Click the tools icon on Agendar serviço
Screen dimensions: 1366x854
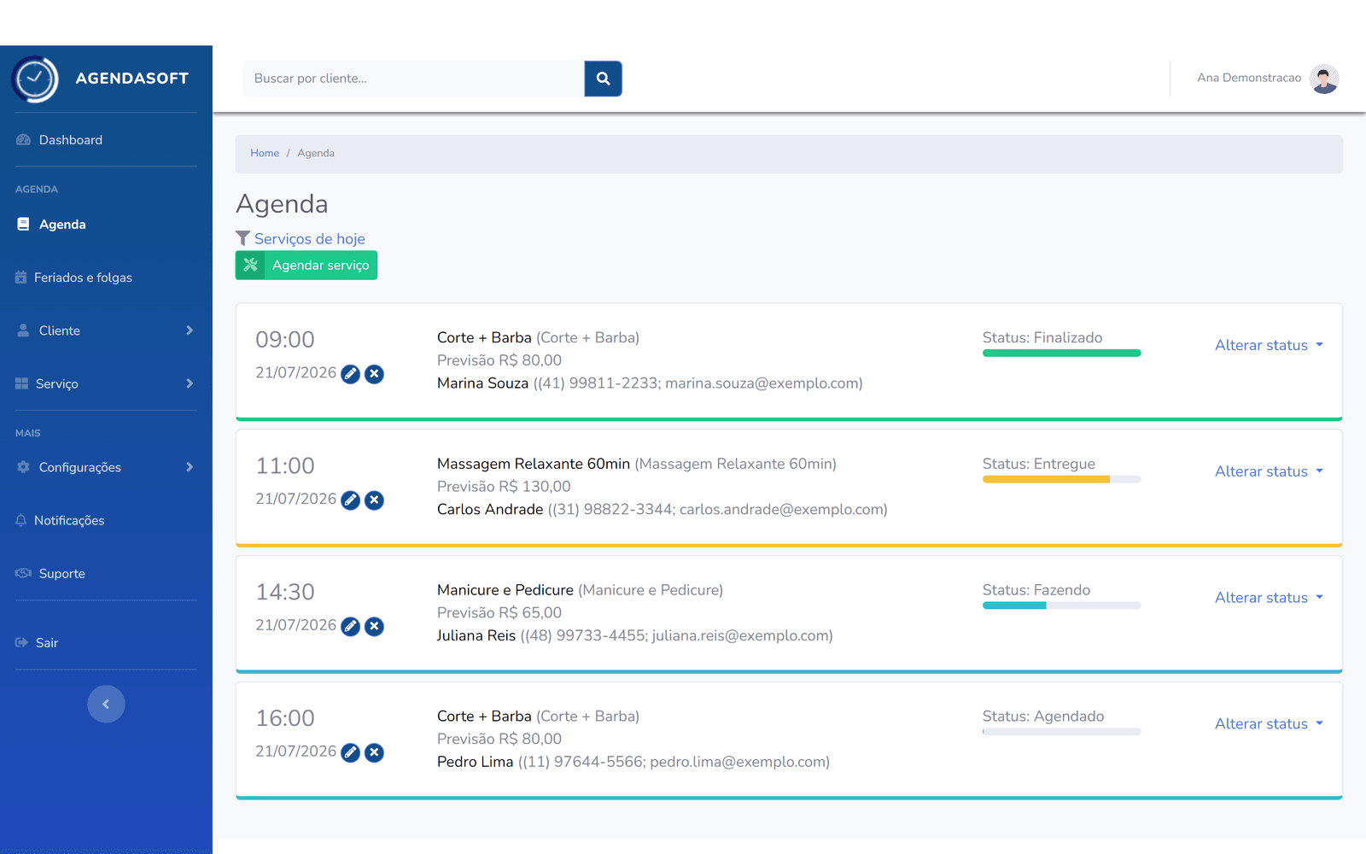[x=250, y=265]
